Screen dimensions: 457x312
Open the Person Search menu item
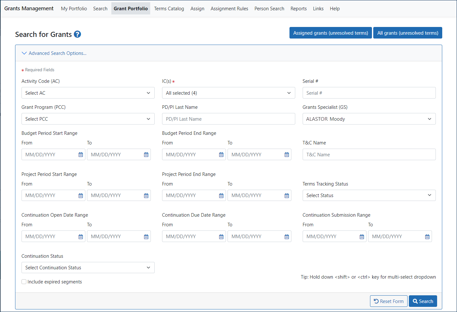pos(269,9)
